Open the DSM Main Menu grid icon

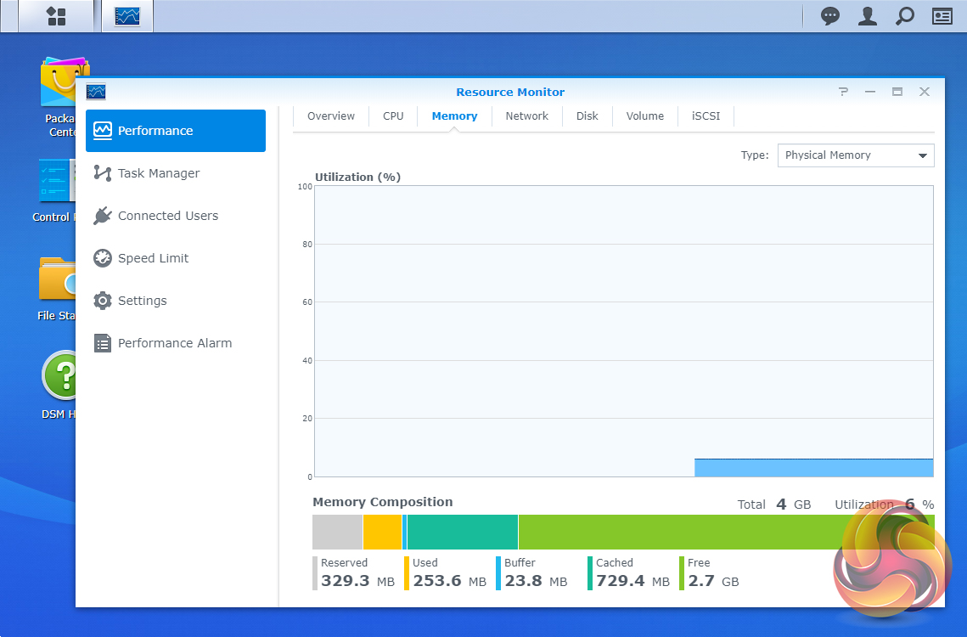click(x=56, y=16)
